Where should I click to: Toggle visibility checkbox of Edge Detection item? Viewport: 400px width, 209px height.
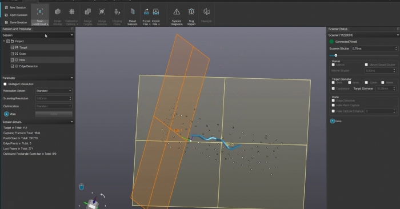(x=12, y=66)
